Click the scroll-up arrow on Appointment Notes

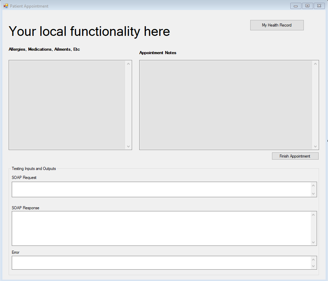pos(315,63)
